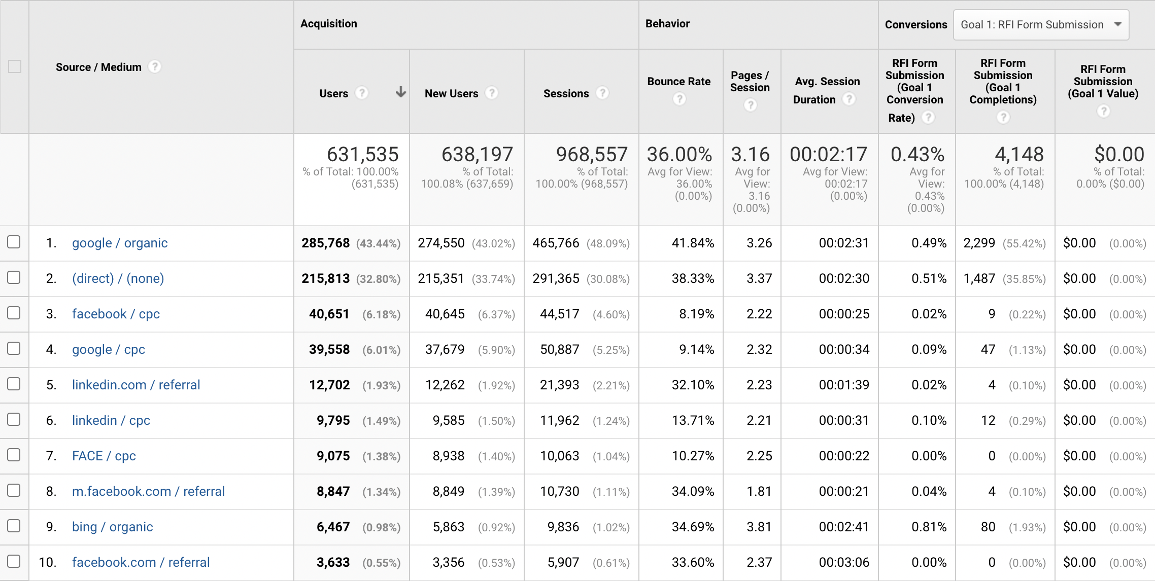The height and width of the screenshot is (581, 1155).
Task: Check the (direct) / (none) row checkbox
Action: pyautogui.click(x=14, y=277)
